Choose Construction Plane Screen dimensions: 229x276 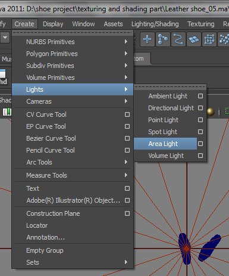[53, 213]
